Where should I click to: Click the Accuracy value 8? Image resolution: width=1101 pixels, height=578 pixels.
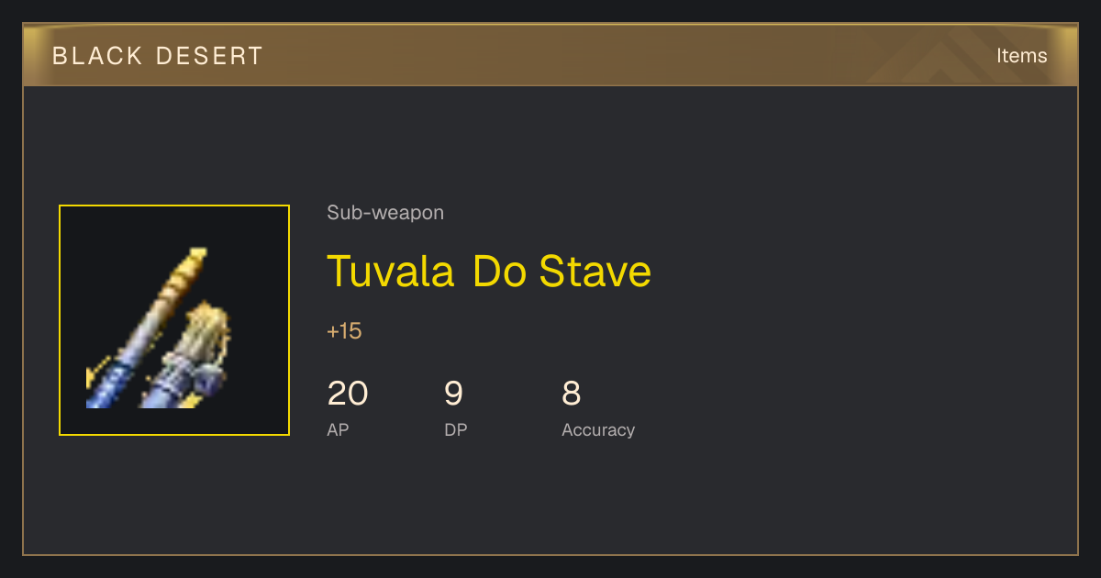[571, 394]
